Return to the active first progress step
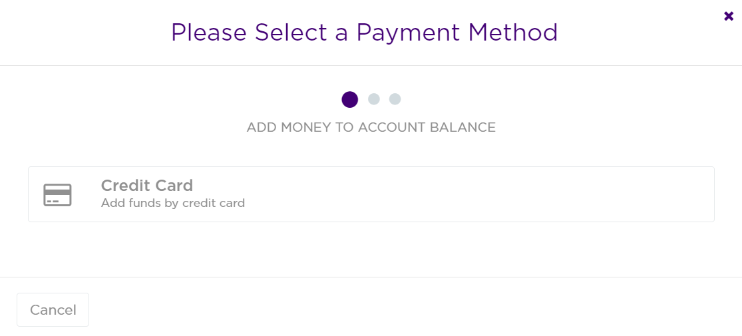This screenshot has width=742, height=336. 350,99
